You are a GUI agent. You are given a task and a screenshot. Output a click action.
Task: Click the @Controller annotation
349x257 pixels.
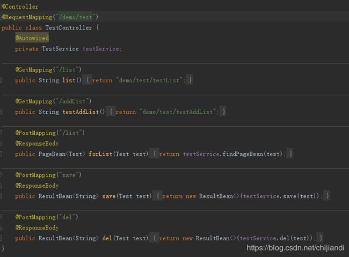tap(20, 6)
